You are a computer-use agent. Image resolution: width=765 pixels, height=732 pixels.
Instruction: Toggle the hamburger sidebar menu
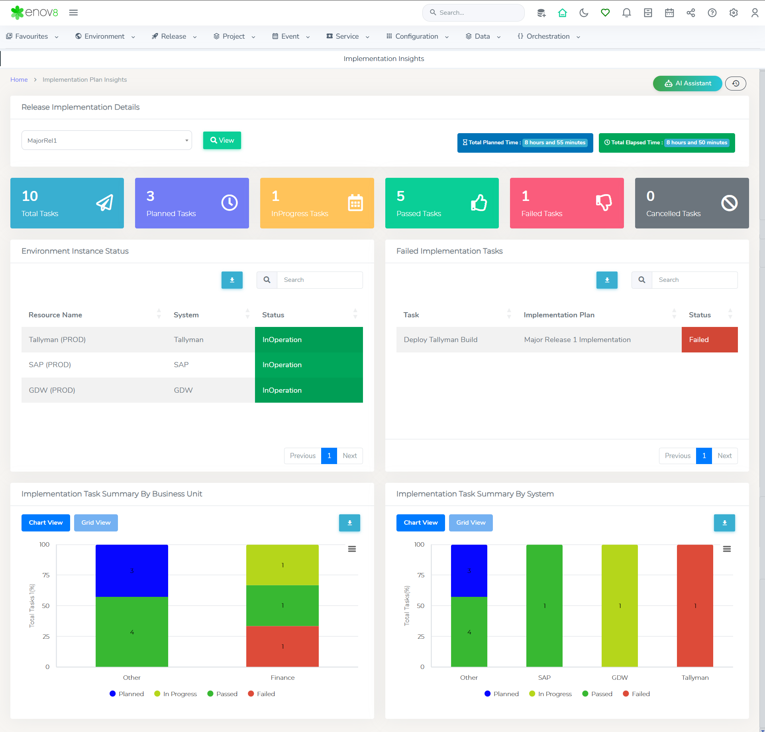(73, 13)
